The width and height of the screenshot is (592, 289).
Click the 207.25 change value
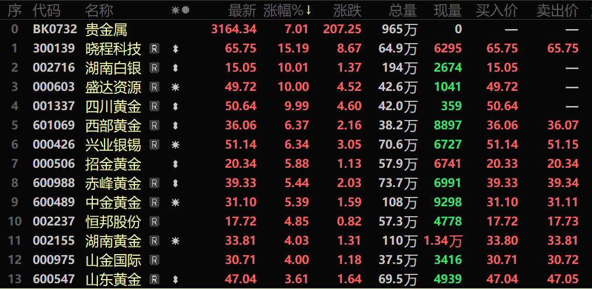(342, 29)
